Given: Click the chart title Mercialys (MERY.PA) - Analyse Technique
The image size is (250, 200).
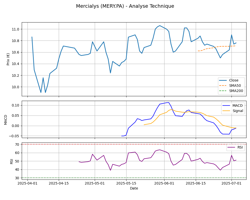Looking at the screenshot, I should 125,6.
